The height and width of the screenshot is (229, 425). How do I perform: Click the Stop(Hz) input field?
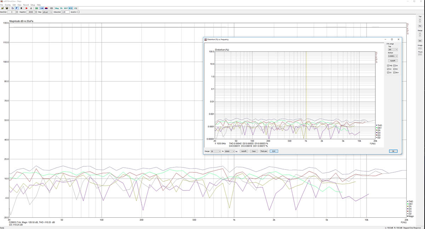pos(31,12)
